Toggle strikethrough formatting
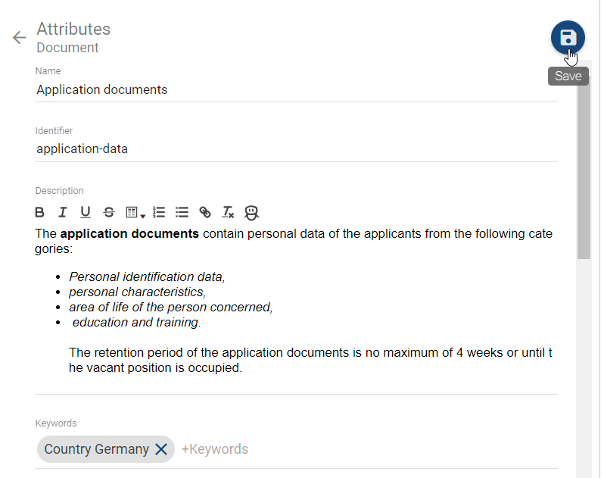Image resolution: width=604 pixels, height=478 pixels. click(109, 212)
